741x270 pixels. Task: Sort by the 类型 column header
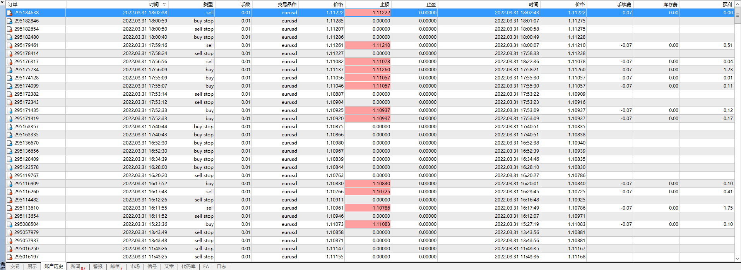(x=192, y=5)
